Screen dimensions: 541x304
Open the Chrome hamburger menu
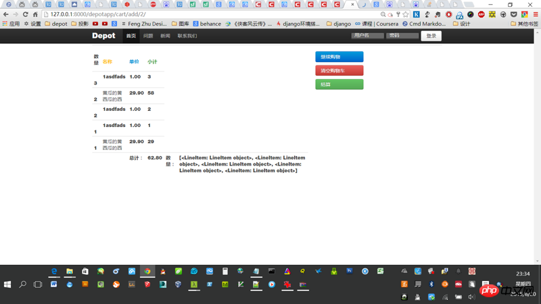[x=536, y=14]
